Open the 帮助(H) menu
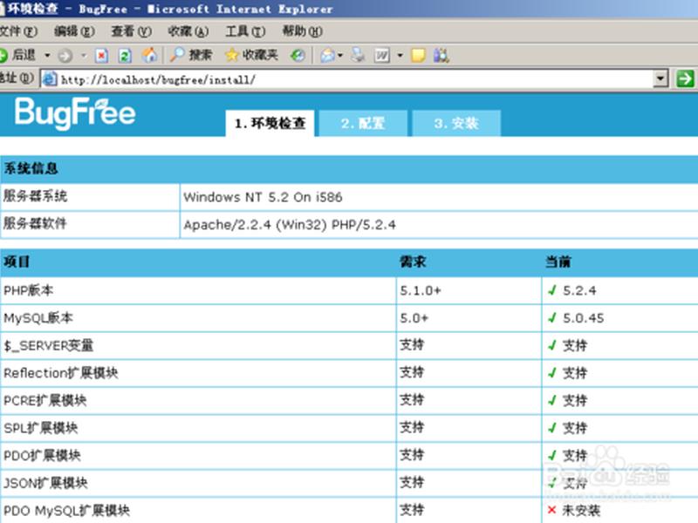698x523 pixels. 302,31
